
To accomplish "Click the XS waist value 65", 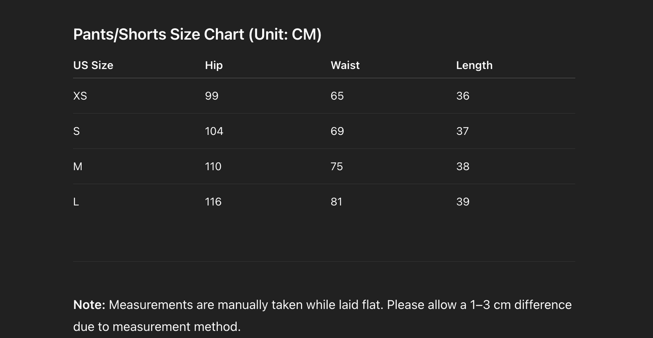I will pyautogui.click(x=337, y=96).
